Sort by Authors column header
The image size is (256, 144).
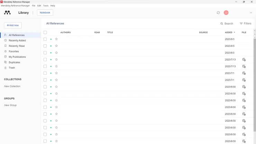point(65,32)
